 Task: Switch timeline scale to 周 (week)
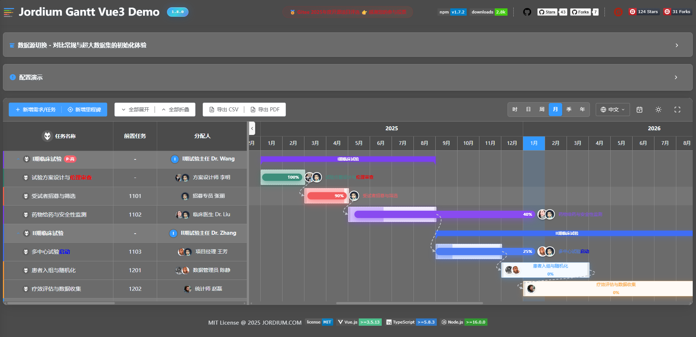pyautogui.click(x=542, y=110)
